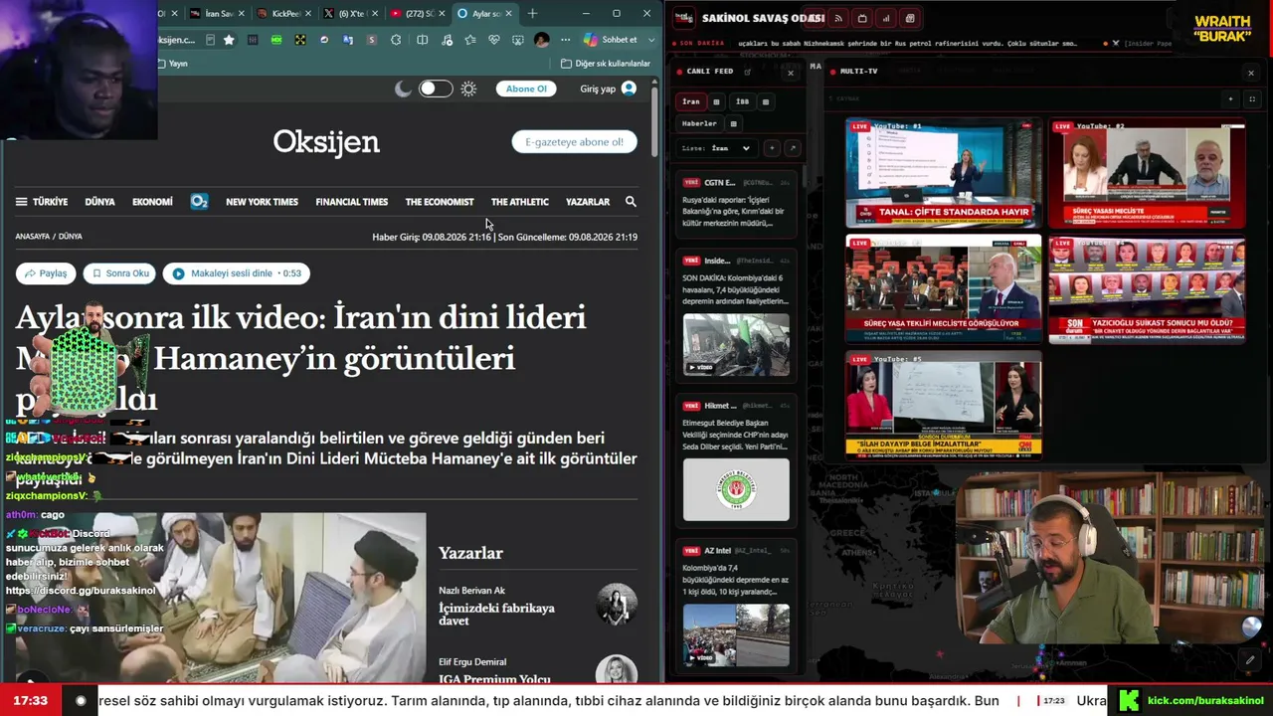Image resolution: width=1273 pixels, height=716 pixels.
Task: Add page to favorites with star icon
Action: (229, 40)
